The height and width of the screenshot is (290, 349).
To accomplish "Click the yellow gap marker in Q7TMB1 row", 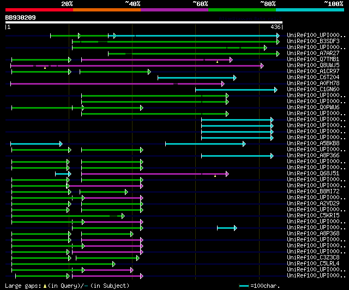I will [x=217, y=62].
